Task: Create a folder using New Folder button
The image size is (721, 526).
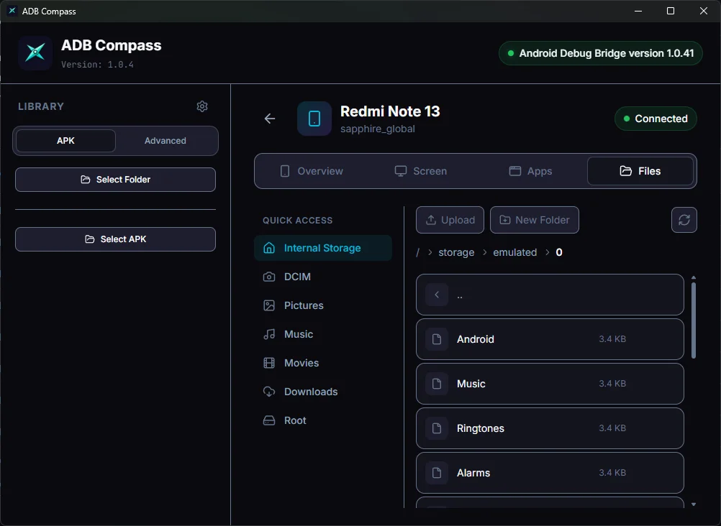Action: 535,220
